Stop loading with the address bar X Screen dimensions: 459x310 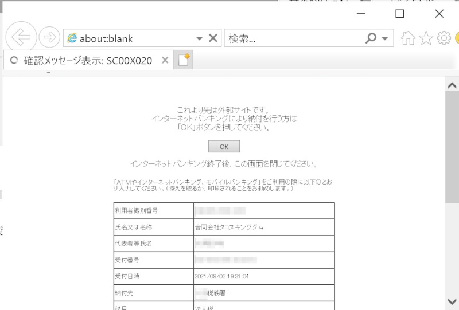tap(213, 38)
